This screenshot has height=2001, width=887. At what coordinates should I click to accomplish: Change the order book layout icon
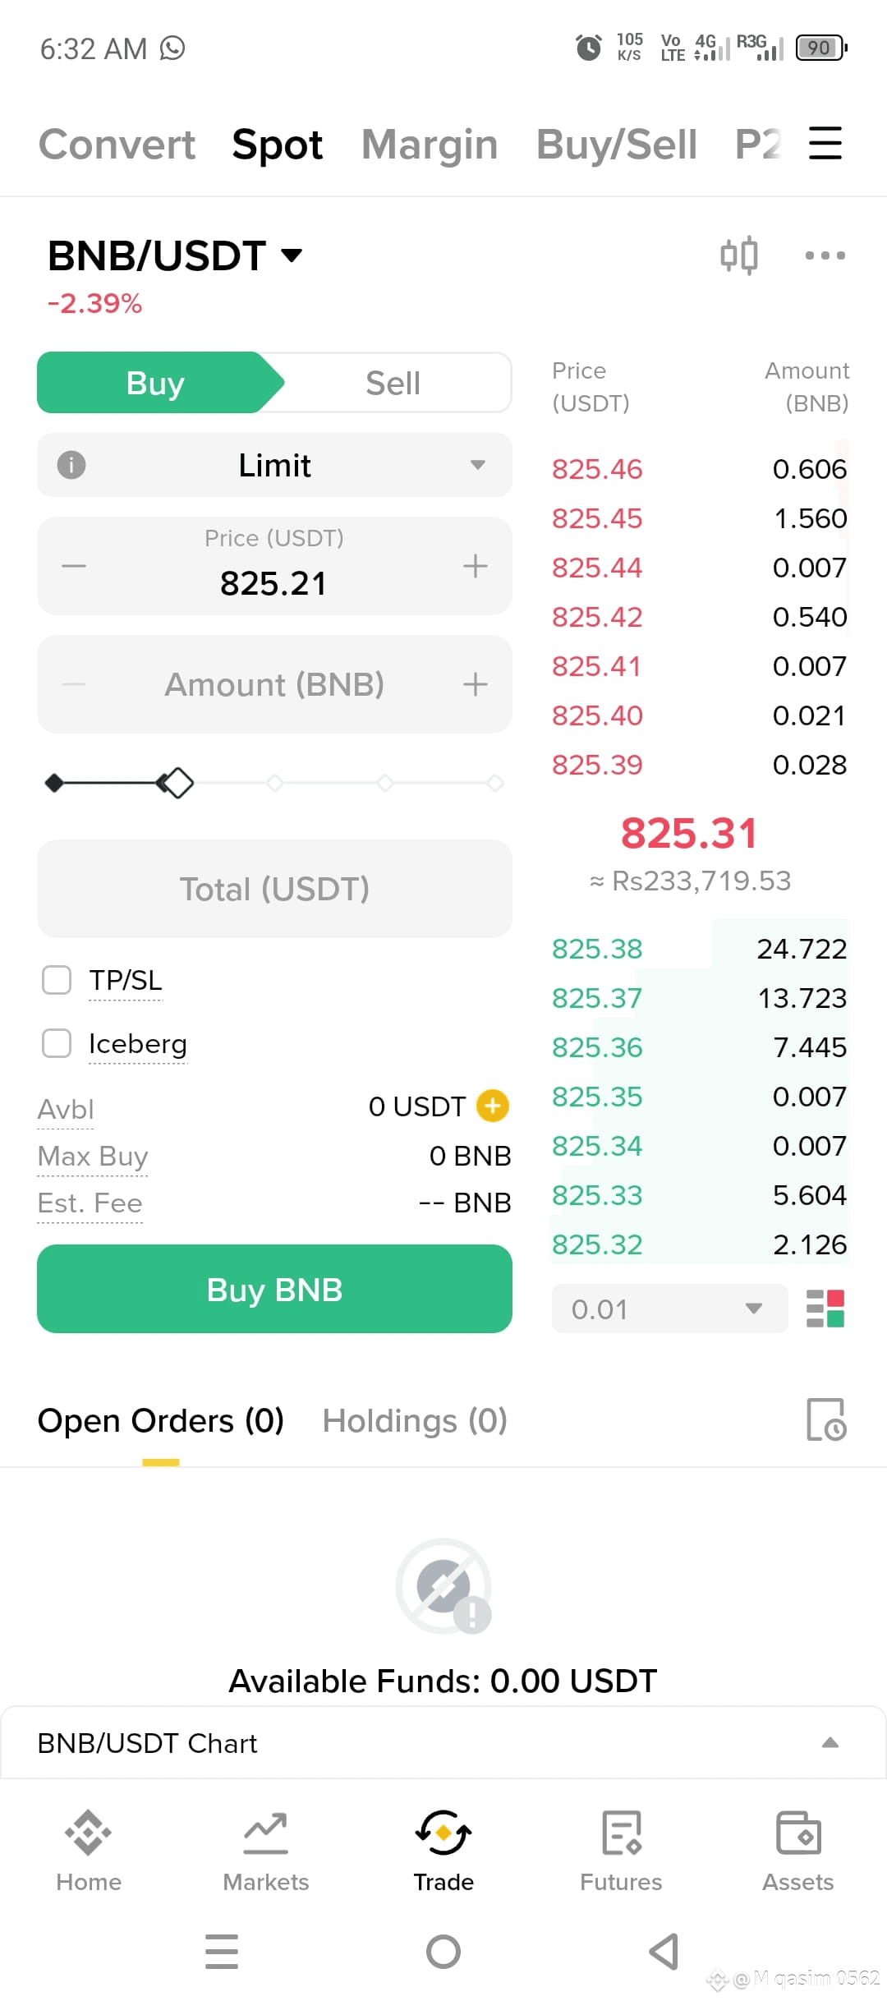[x=825, y=1309]
